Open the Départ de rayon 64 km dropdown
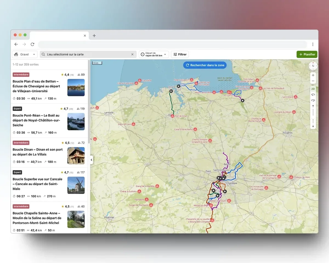329x263 pixels. [x=154, y=55]
